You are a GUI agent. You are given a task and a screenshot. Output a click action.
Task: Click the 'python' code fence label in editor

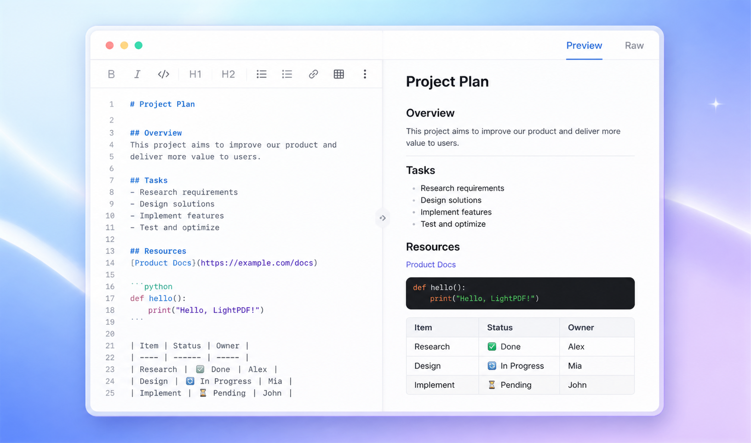pyautogui.click(x=158, y=287)
